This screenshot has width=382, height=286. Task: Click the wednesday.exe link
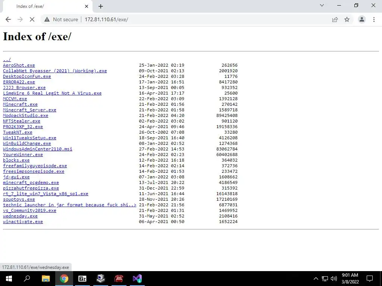click(20, 216)
